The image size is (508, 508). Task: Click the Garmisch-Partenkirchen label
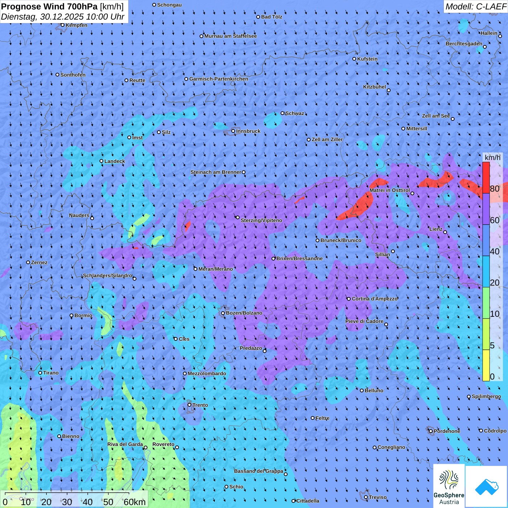coord(219,79)
